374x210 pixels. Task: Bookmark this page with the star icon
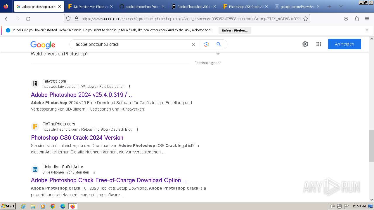pyautogui.click(x=306, y=19)
